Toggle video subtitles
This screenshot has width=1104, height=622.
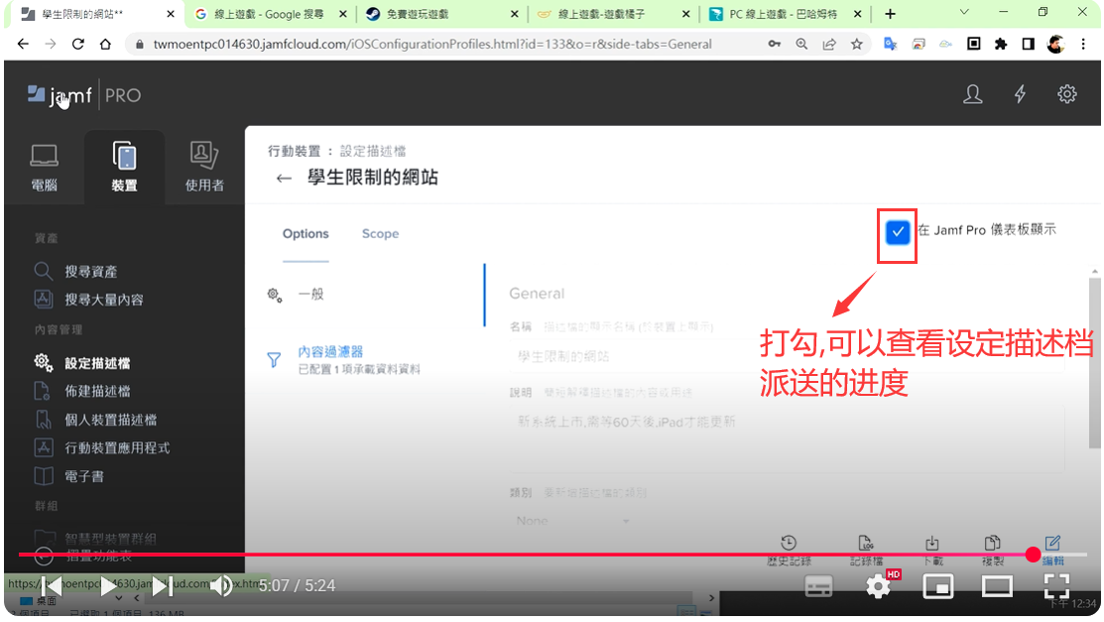click(x=818, y=586)
